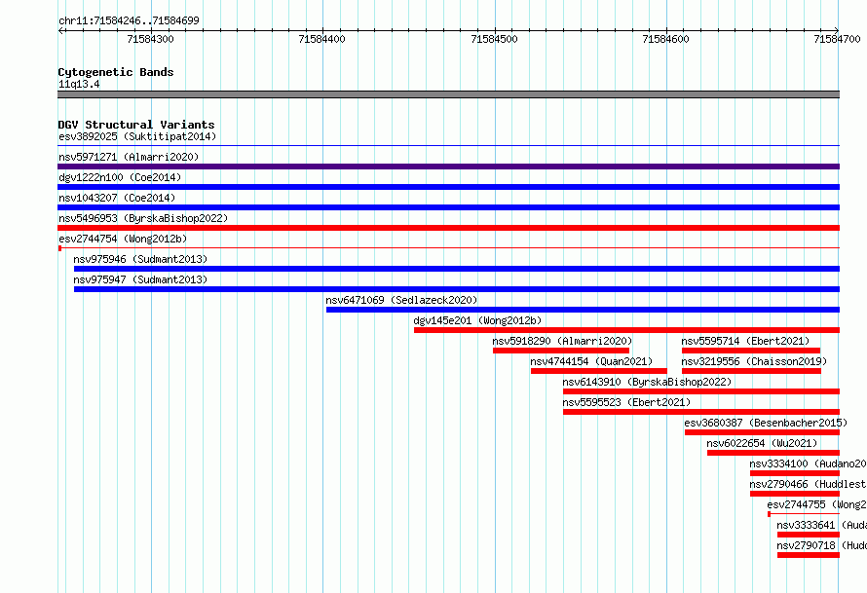The image size is (867, 593).
Task: Click the DGV Structural Variants track title
Action: [x=136, y=125]
